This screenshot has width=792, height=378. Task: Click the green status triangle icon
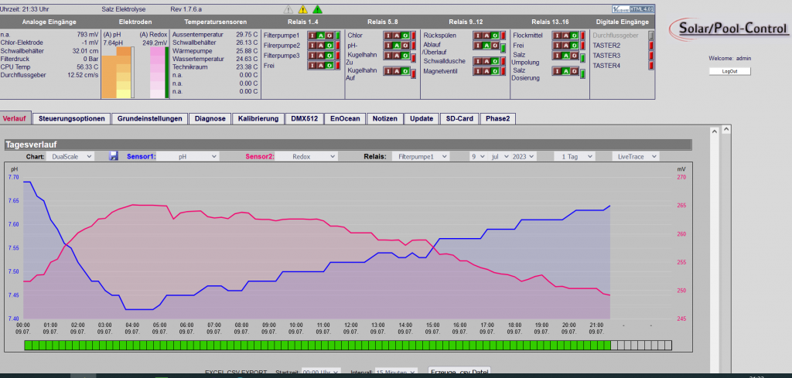click(x=317, y=9)
